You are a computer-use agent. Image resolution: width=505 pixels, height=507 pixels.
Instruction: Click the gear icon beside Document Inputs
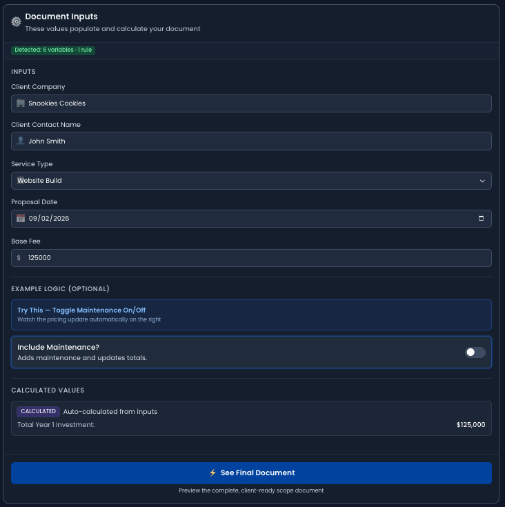pos(17,22)
